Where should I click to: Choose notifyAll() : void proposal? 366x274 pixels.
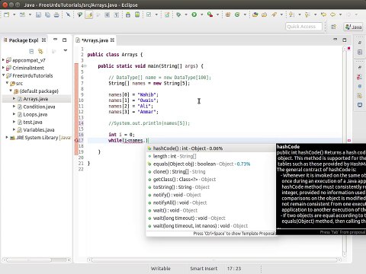[210, 202]
